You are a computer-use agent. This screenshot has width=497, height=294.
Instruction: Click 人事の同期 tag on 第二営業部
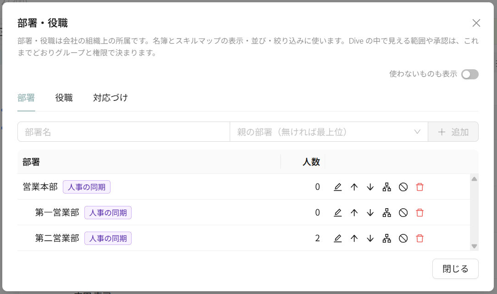tap(108, 239)
